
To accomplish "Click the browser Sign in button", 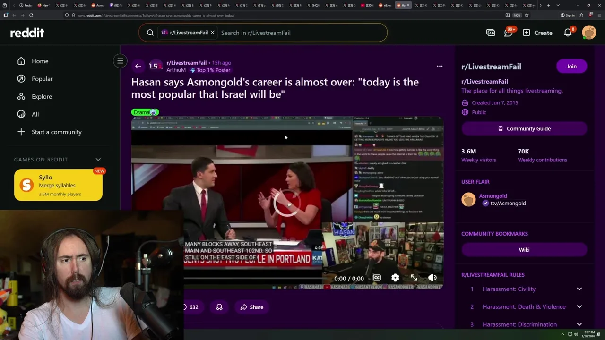I will point(568,15).
